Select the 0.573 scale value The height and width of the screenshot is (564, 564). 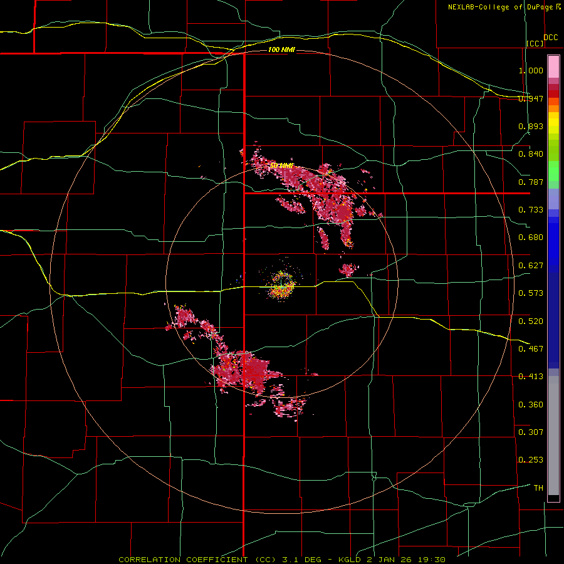(x=531, y=293)
